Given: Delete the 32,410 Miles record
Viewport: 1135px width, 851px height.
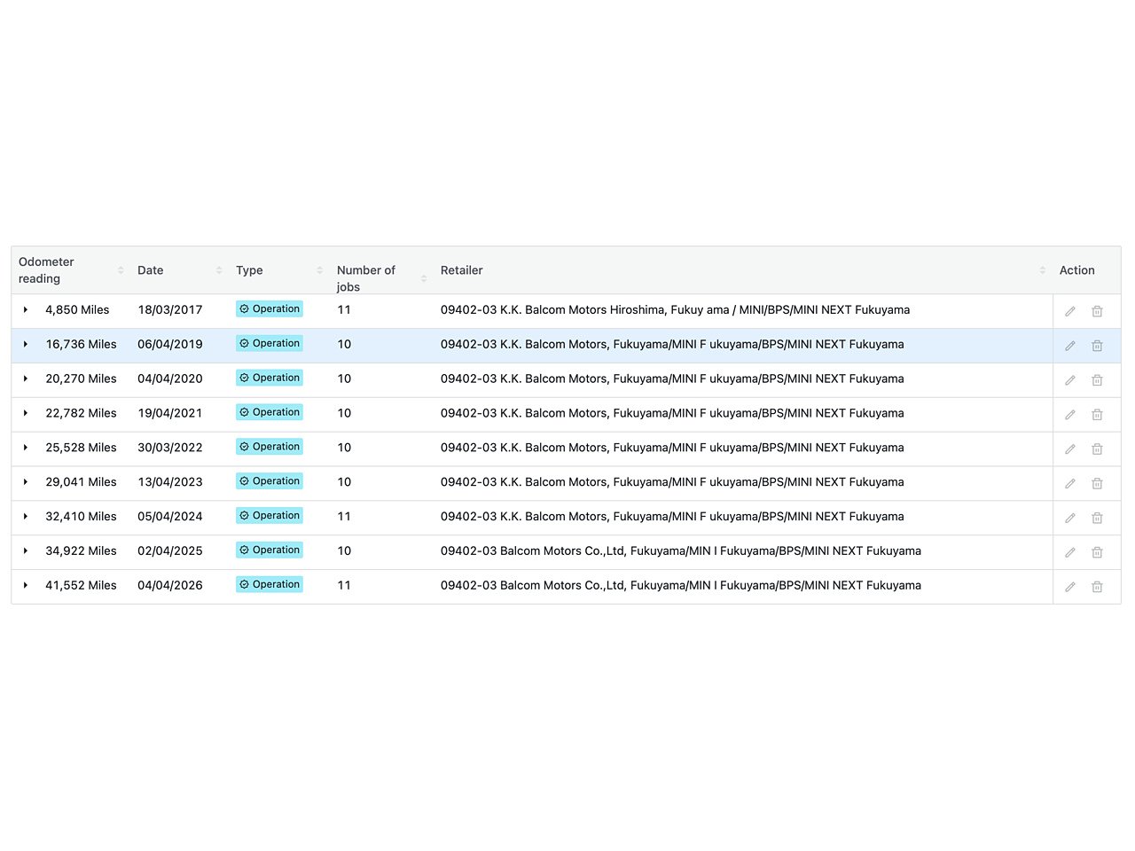Looking at the screenshot, I should tap(1097, 518).
